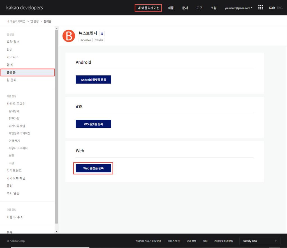The image size is (287, 248).
Task: Open 내 애플리케이션 in top navigation
Action: tap(148, 8)
